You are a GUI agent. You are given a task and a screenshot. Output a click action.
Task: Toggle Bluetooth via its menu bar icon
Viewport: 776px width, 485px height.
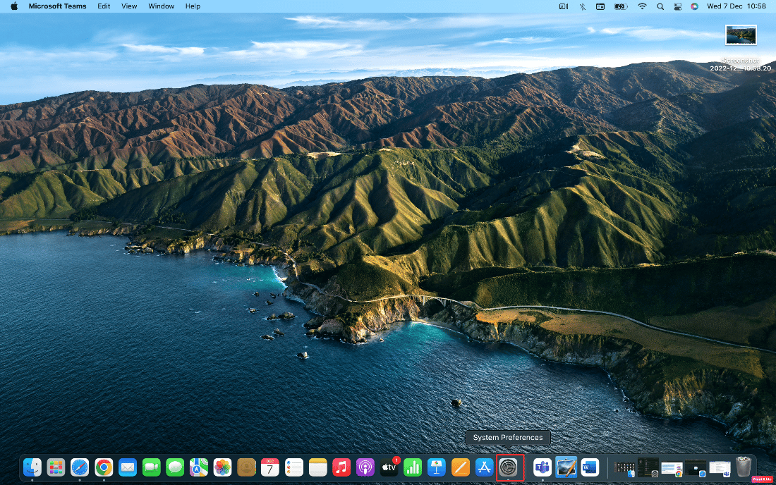click(x=581, y=6)
